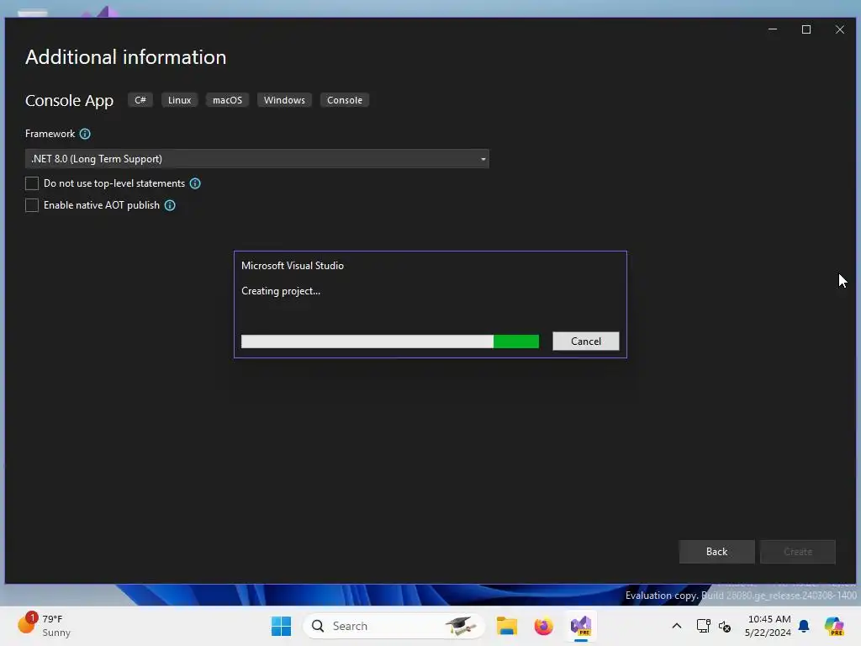Close the Additional information window
861x646 pixels.
[x=840, y=29]
